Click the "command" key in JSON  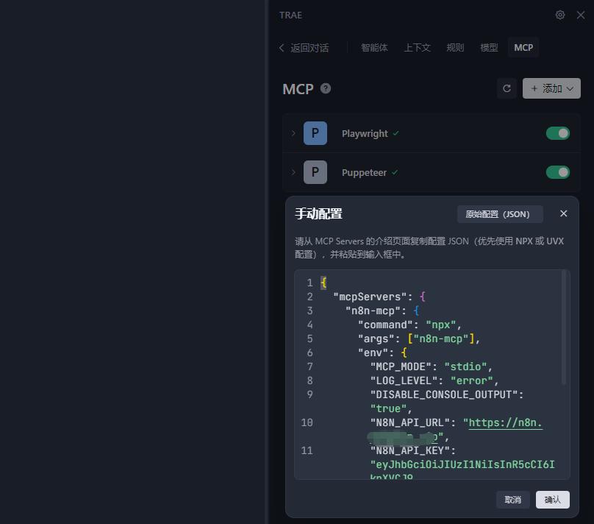click(385, 325)
